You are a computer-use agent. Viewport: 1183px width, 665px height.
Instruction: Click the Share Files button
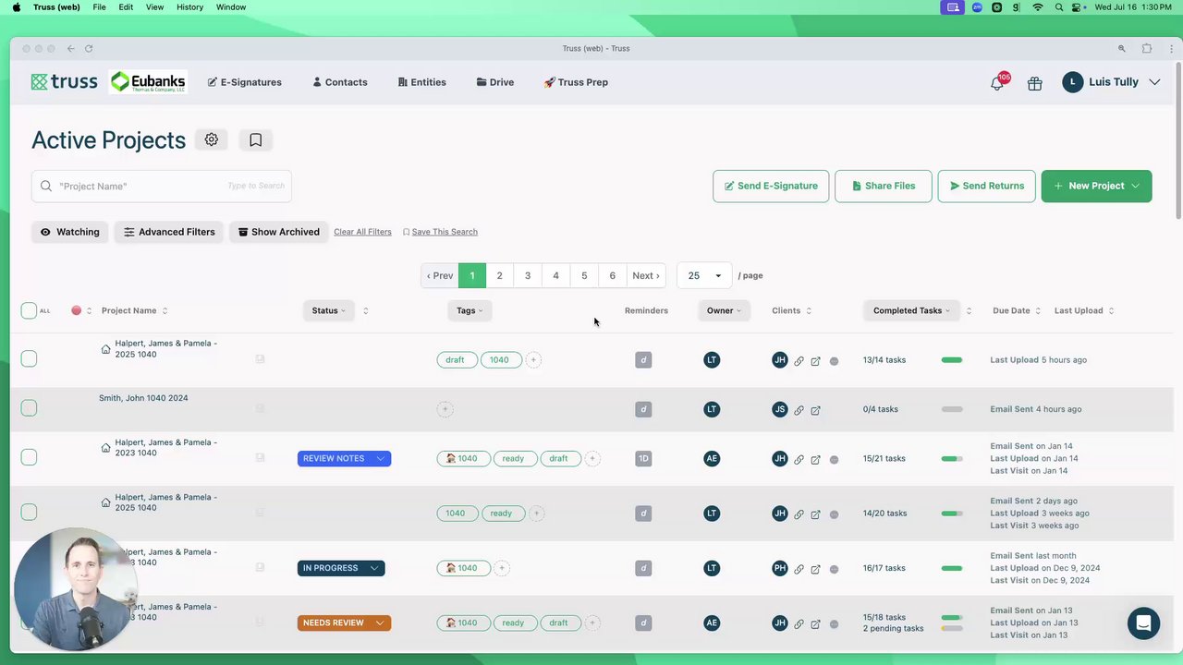[x=884, y=186]
